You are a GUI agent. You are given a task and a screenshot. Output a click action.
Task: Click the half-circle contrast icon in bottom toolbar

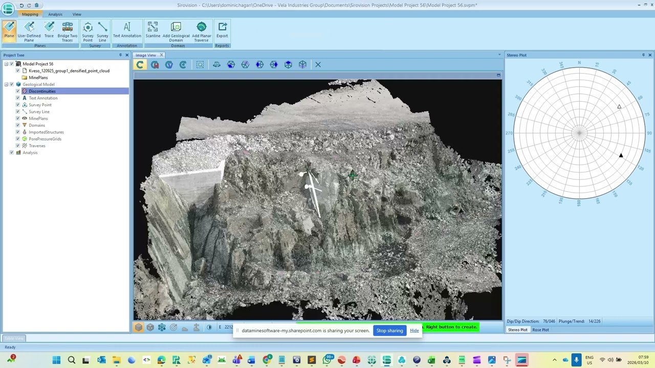click(x=209, y=327)
